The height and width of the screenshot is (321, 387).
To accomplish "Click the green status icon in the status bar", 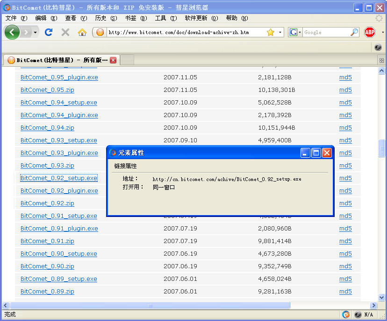I will coord(346,314).
